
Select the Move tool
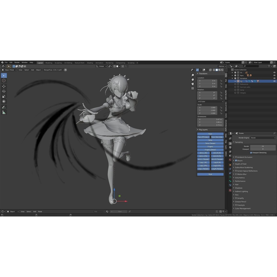point(4,86)
